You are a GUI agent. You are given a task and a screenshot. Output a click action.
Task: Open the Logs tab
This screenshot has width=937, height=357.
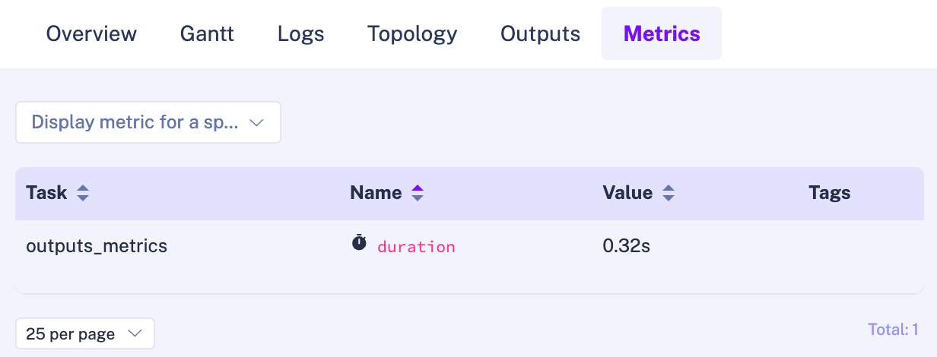coord(300,33)
